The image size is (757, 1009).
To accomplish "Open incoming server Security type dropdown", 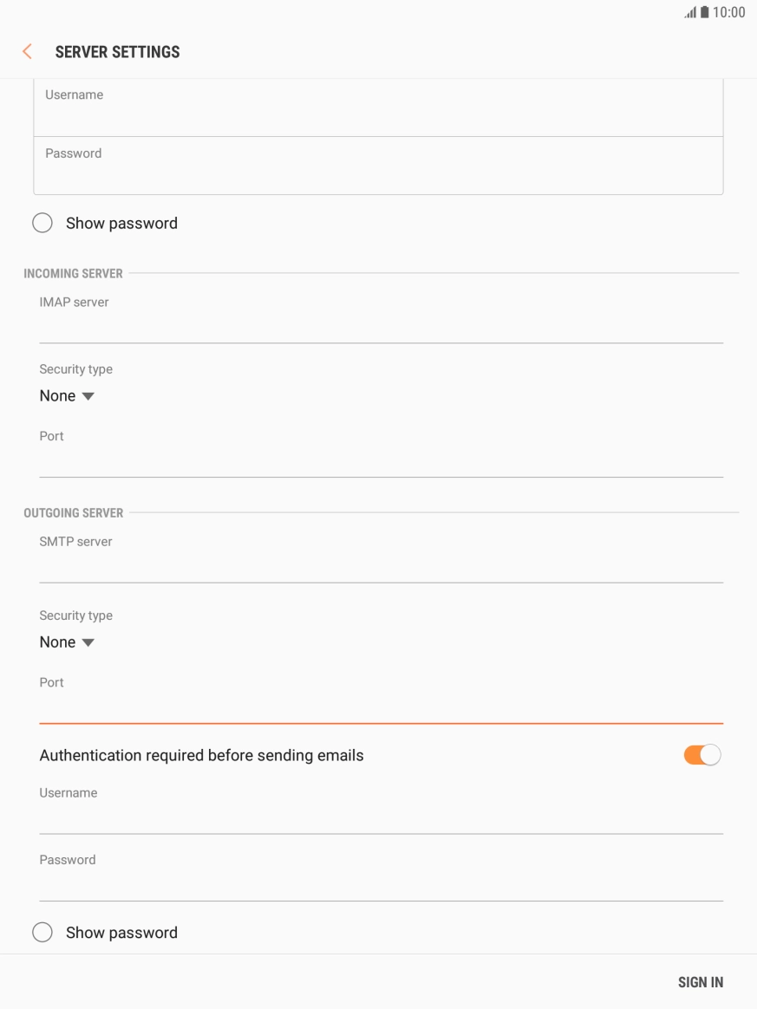I will point(66,396).
